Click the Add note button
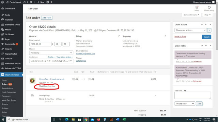The width and height of the screenshot is (218, 122). coord(199,104)
